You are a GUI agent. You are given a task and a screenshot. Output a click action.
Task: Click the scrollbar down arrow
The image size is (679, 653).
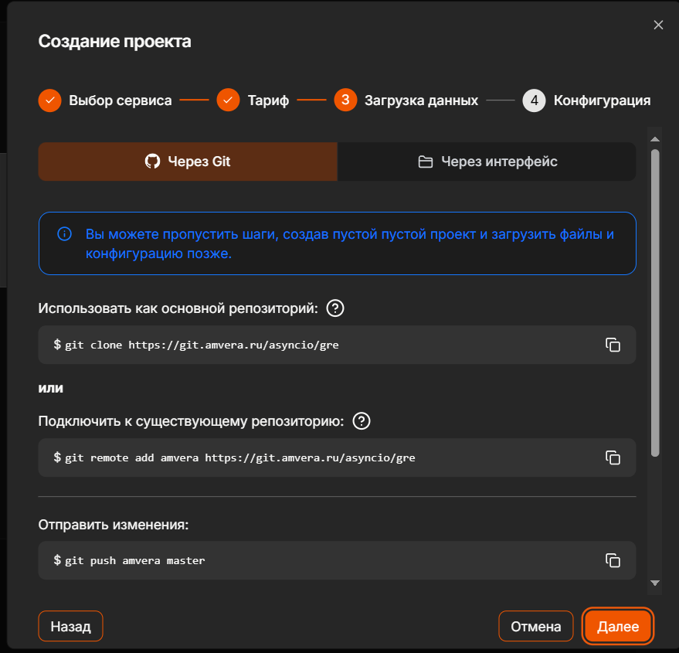click(656, 582)
